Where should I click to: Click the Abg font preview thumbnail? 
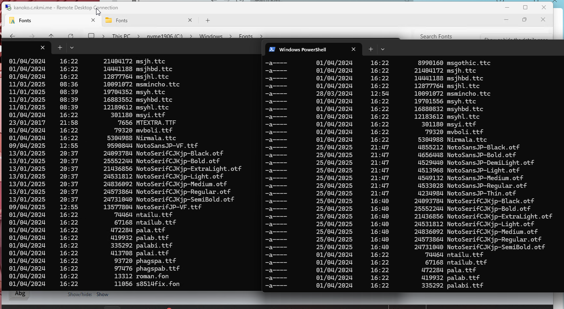[20, 294]
